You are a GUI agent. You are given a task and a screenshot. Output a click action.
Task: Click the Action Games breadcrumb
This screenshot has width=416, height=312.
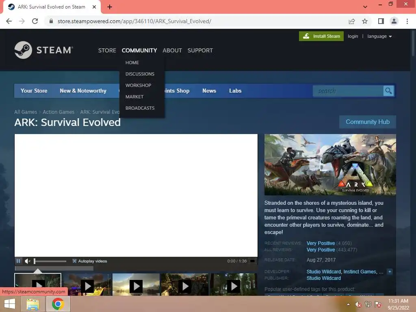[x=58, y=112]
